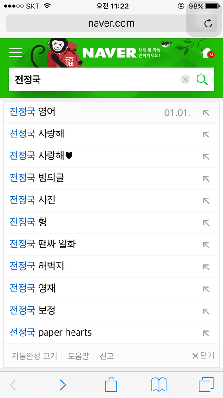Viewport: 223px width, 398px height.
Task: Clear the search field with the X icon
Action: tap(185, 79)
